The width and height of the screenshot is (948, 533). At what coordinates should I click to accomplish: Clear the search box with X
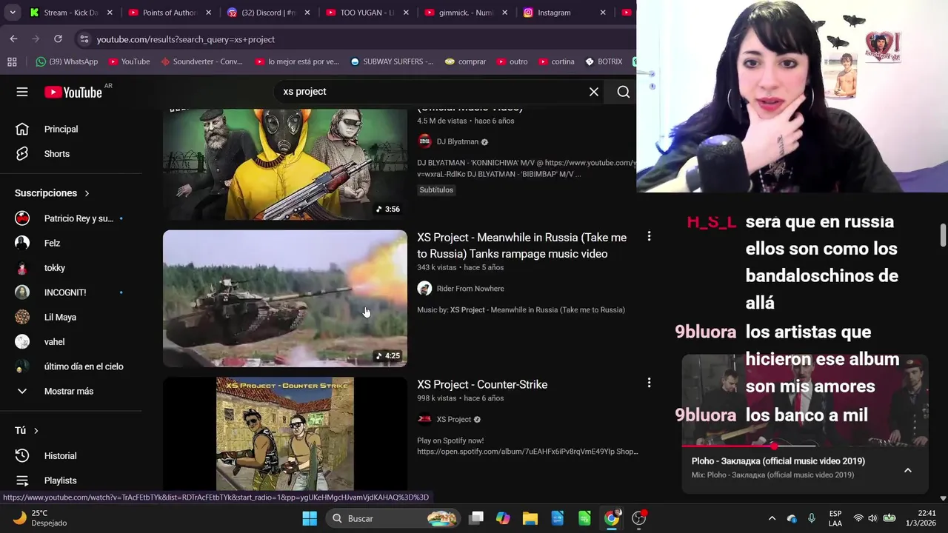click(594, 92)
